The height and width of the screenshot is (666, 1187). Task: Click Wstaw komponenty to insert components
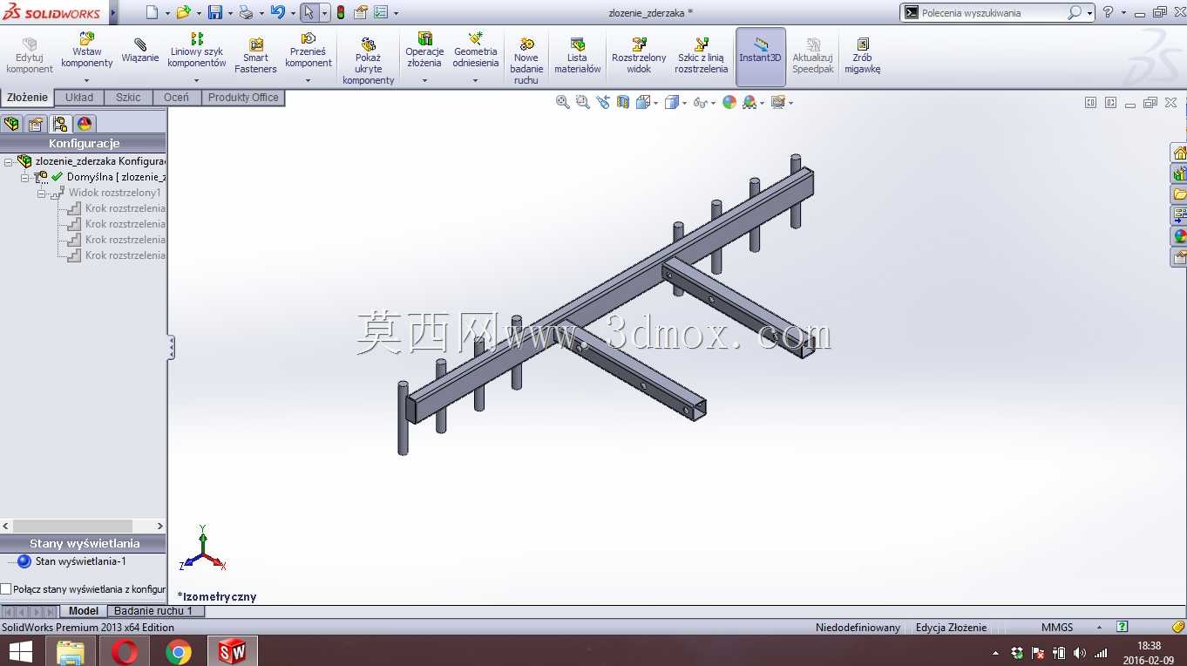coord(87,51)
